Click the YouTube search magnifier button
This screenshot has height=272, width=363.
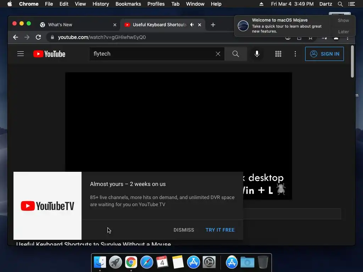[x=236, y=54]
